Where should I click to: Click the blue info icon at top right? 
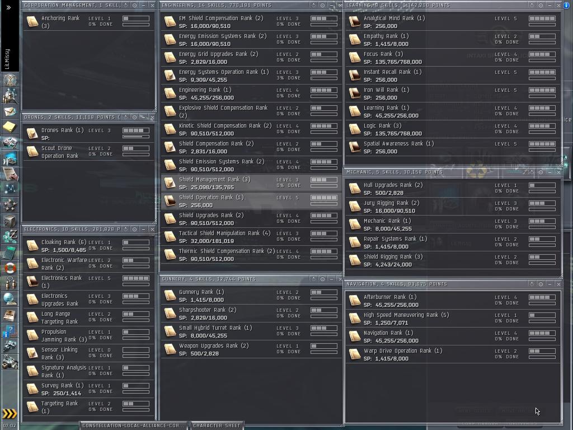[566, 6]
